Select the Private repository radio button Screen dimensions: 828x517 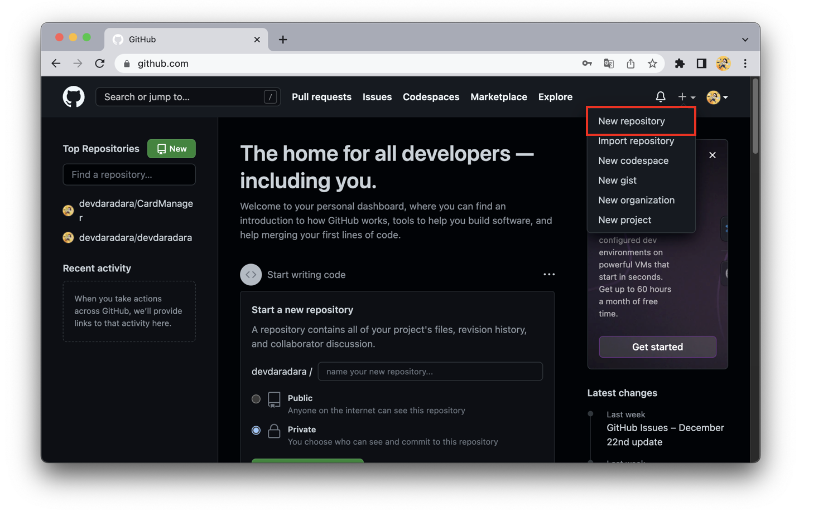[x=256, y=430]
